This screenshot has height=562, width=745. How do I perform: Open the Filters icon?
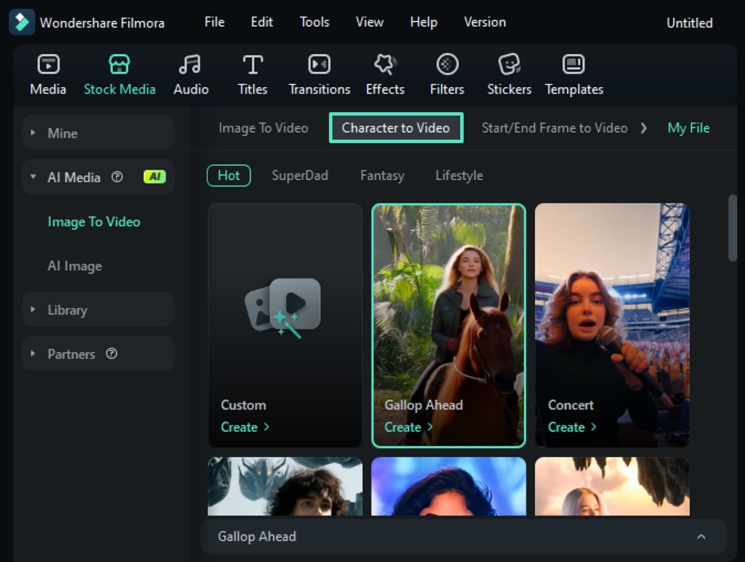[447, 64]
